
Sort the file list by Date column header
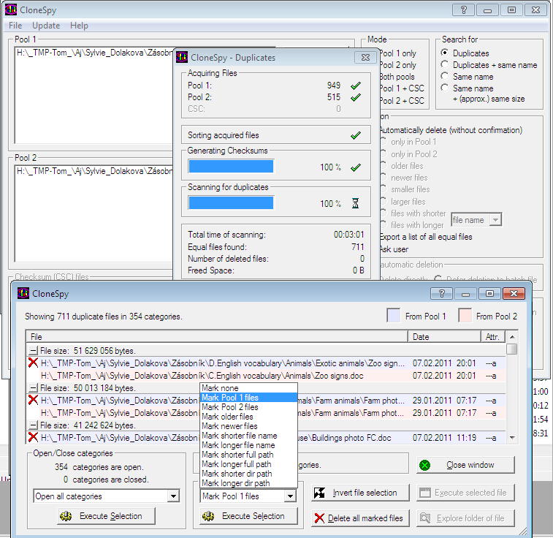point(444,337)
